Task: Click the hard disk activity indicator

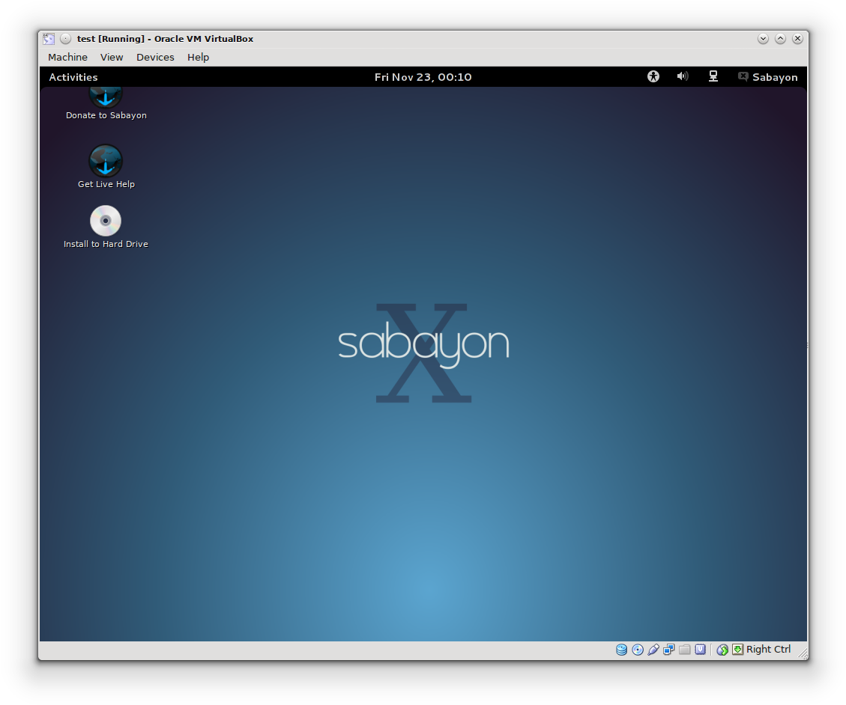Action: tap(621, 650)
